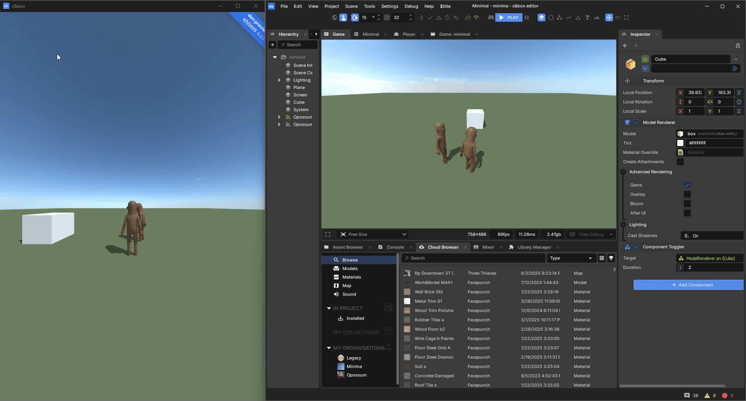Click the PLAY button
Screen dimensions: 746x401
508,17
